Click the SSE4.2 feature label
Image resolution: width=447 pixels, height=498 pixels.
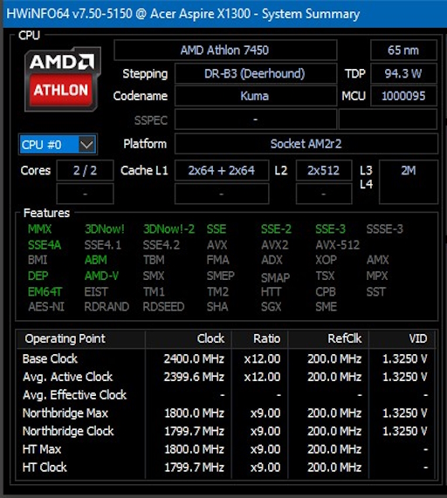(x=162, y=245)
